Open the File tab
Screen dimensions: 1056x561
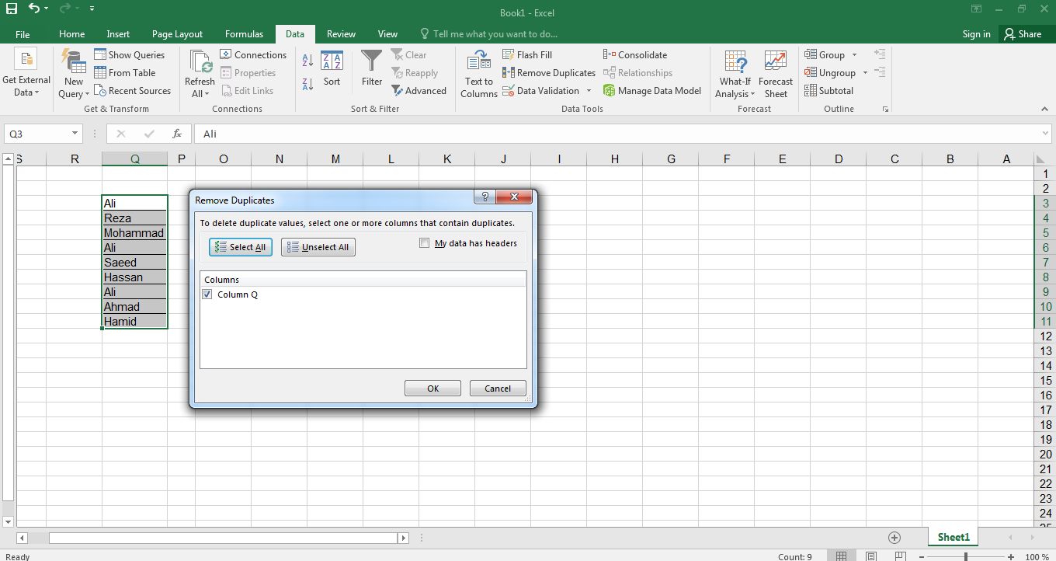[23, 34]
